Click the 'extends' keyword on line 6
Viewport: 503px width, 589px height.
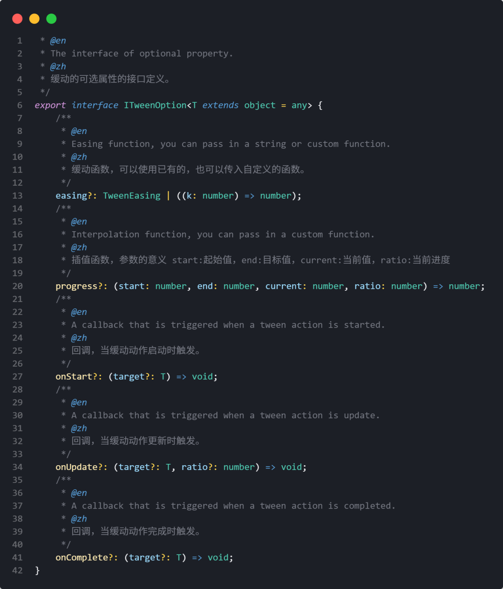[x=220, y=105]
